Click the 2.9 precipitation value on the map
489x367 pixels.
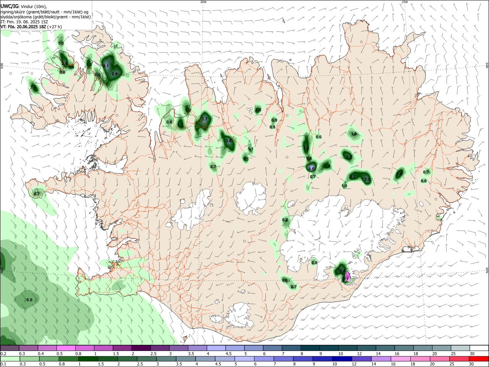pos(65,64)
